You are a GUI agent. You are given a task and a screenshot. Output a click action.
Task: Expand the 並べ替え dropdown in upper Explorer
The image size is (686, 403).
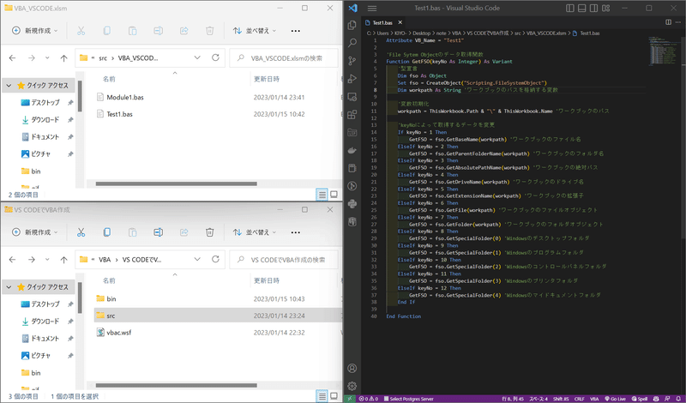(x=255, y=31)
